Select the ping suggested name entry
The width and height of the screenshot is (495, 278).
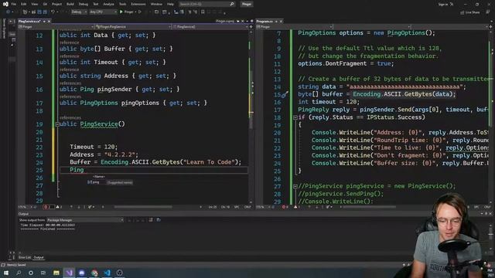pos(110,182)
